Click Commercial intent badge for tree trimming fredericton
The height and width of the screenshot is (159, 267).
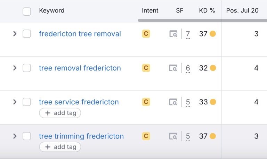click(x=146, y=136)
